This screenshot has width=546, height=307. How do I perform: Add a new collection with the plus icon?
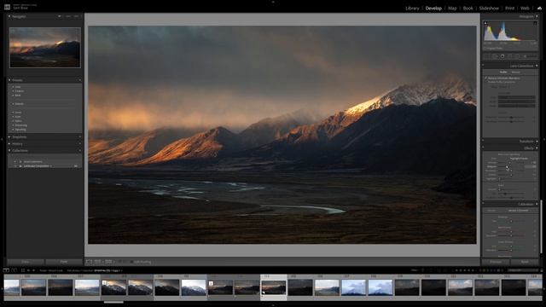[x=79, y=150]
